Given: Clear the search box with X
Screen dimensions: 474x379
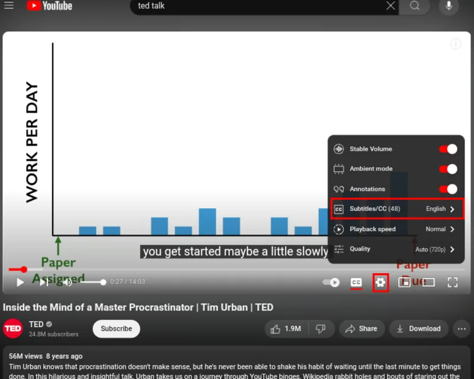Looking at the screenshot, I should pyautogui.click(x=390, y=5).
